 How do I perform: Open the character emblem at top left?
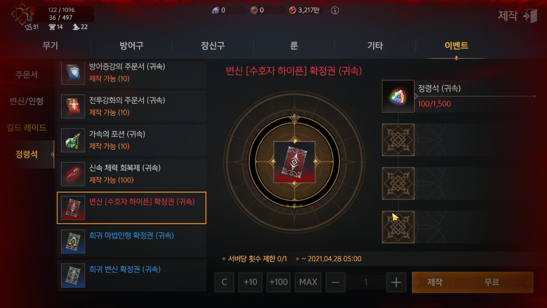click(22, 15)
